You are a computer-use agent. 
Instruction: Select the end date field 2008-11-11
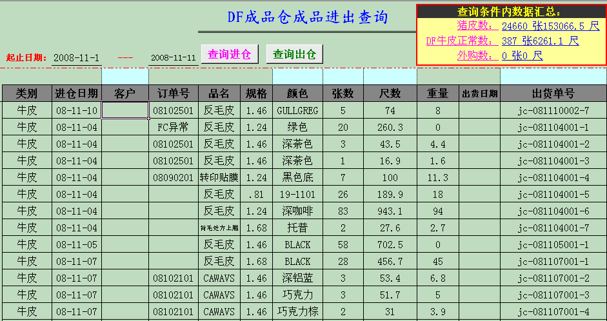click(x=173, y=58)
